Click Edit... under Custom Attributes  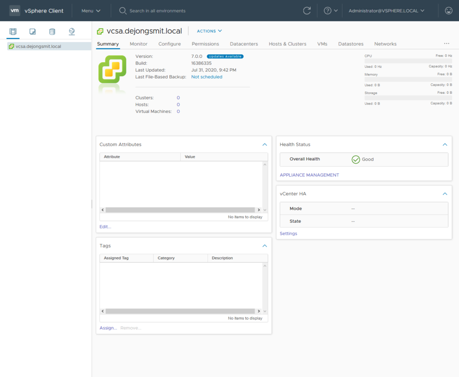coord(105,227)
